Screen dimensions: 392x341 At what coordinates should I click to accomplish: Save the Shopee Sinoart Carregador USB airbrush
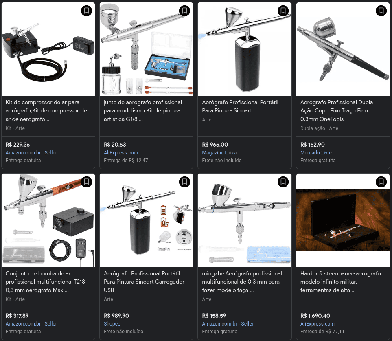[184, 182]
